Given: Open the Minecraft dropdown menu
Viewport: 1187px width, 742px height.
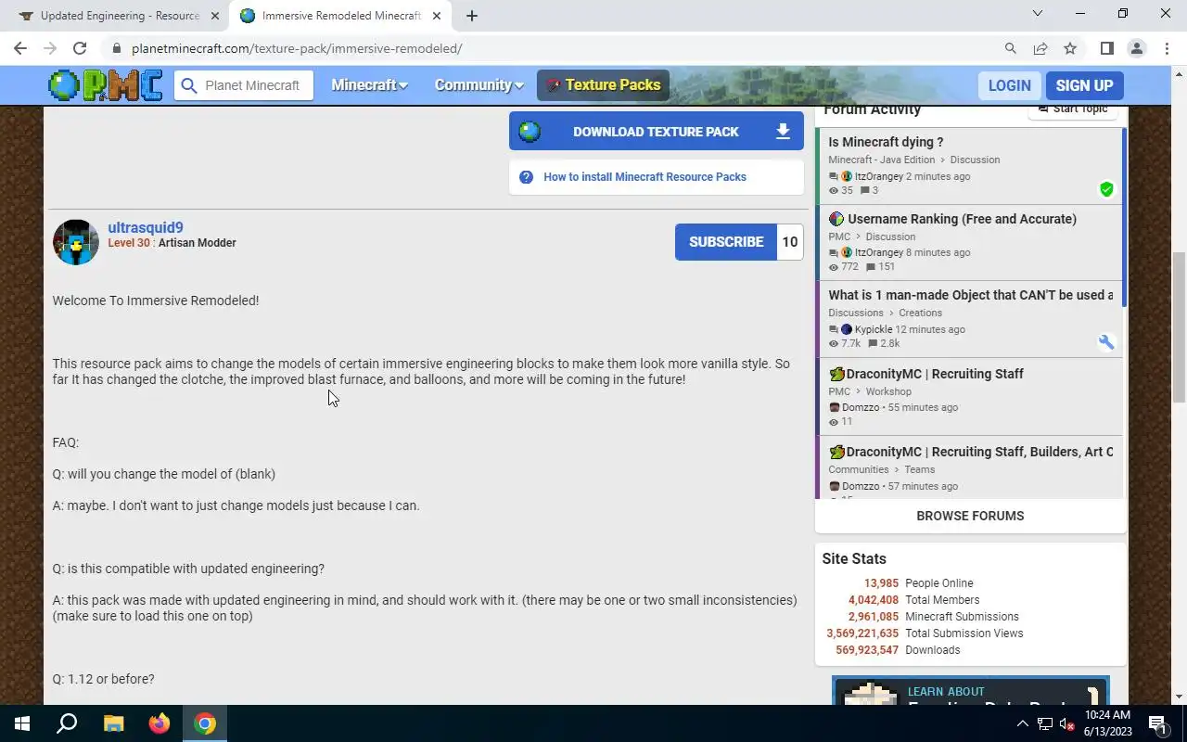Looking at the screenshot, I should pyautogui.click(x=369, y=85).
